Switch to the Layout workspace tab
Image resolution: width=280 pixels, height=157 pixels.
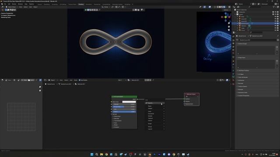tap(40, 4)
